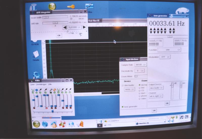Open the Modulation OFF dropdown
Screen dimensions: 202x139
click(x=165, y=57)
